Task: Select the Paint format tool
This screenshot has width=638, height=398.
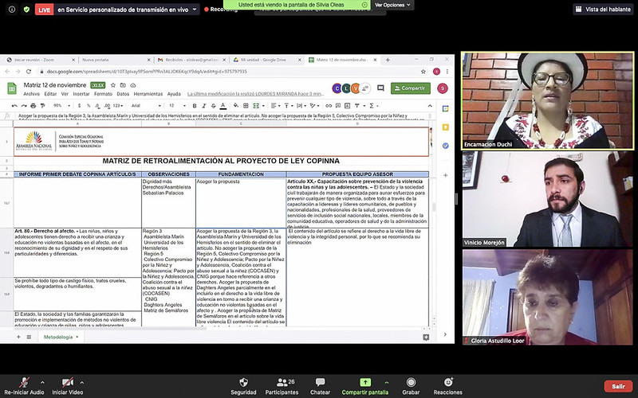Action: pos(42,106)
